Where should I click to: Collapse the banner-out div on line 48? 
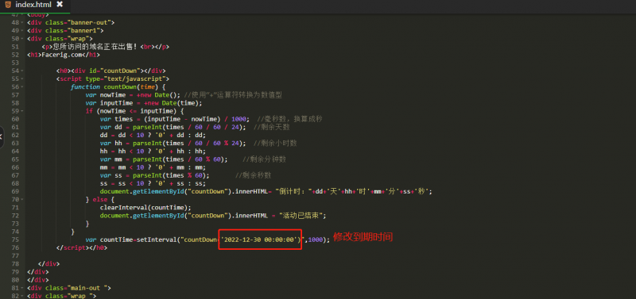[x=23, y=23]
